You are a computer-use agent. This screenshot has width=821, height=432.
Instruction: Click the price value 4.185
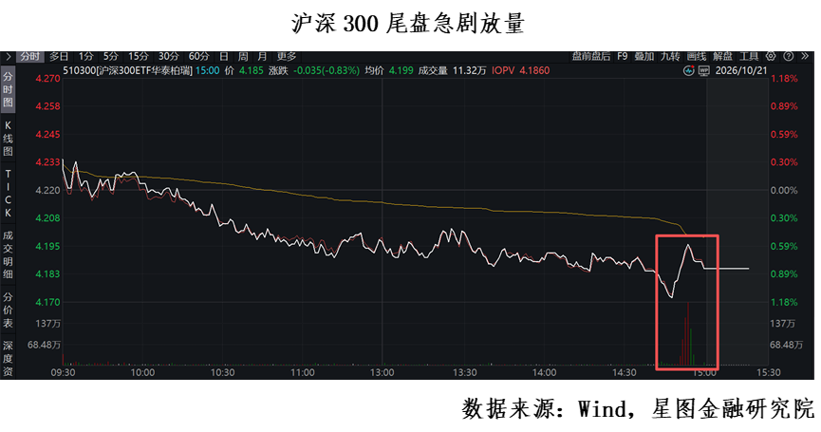click(252, 70)
